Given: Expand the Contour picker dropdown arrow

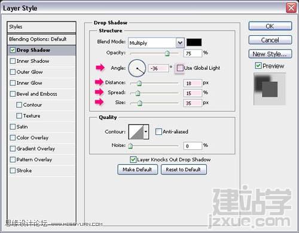Looking at the screenshot, I should click(146, 131).
